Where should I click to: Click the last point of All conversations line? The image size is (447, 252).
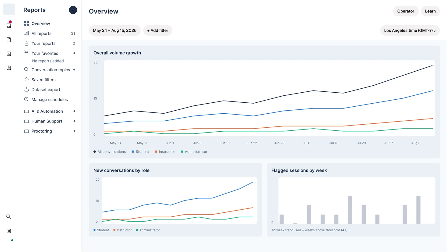(433, 65)
